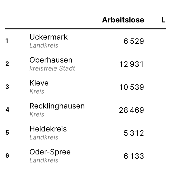Click the "Kreis" label under Recklinghausen
Screen dimensions: 171x171
click(x=37, y=114)
